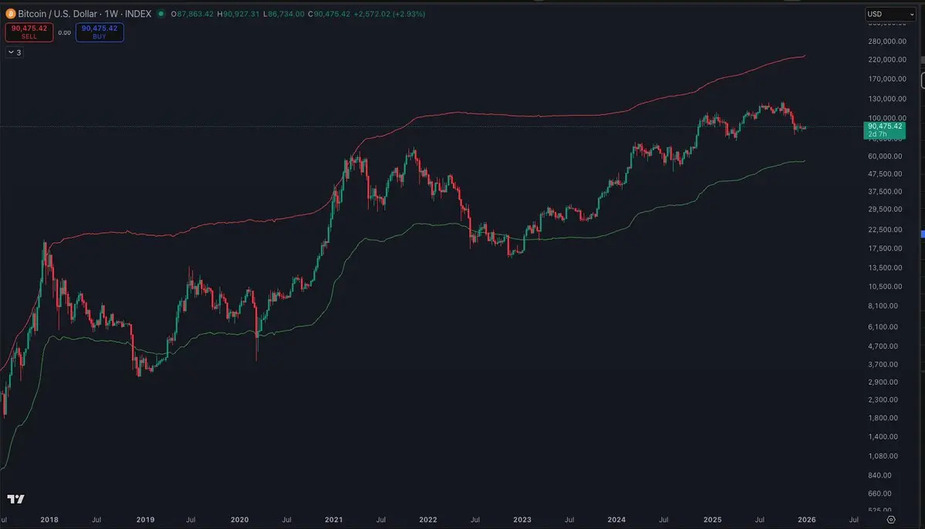Viewport: 925px width, 529px height.
Task: Click the 2026 label on time axis
Action: point(806,520)
